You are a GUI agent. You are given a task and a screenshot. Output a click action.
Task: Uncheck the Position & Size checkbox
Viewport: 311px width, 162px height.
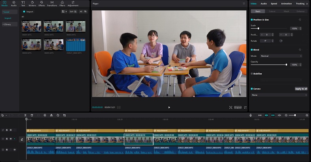pos(252,19)
